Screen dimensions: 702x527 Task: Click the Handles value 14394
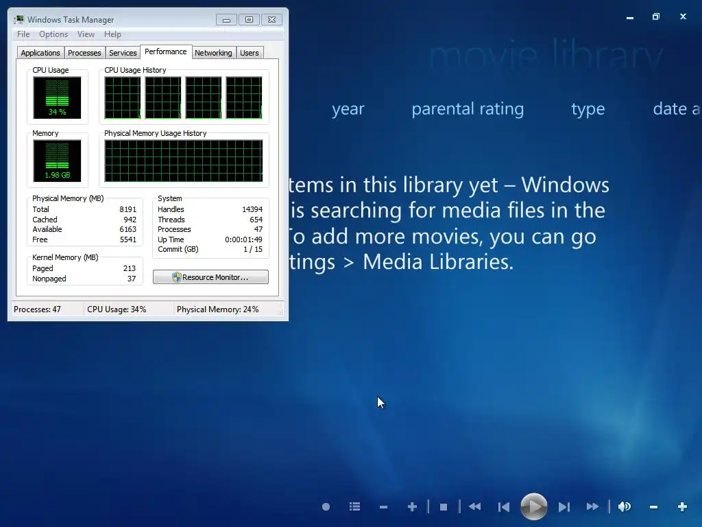point(252,209)
